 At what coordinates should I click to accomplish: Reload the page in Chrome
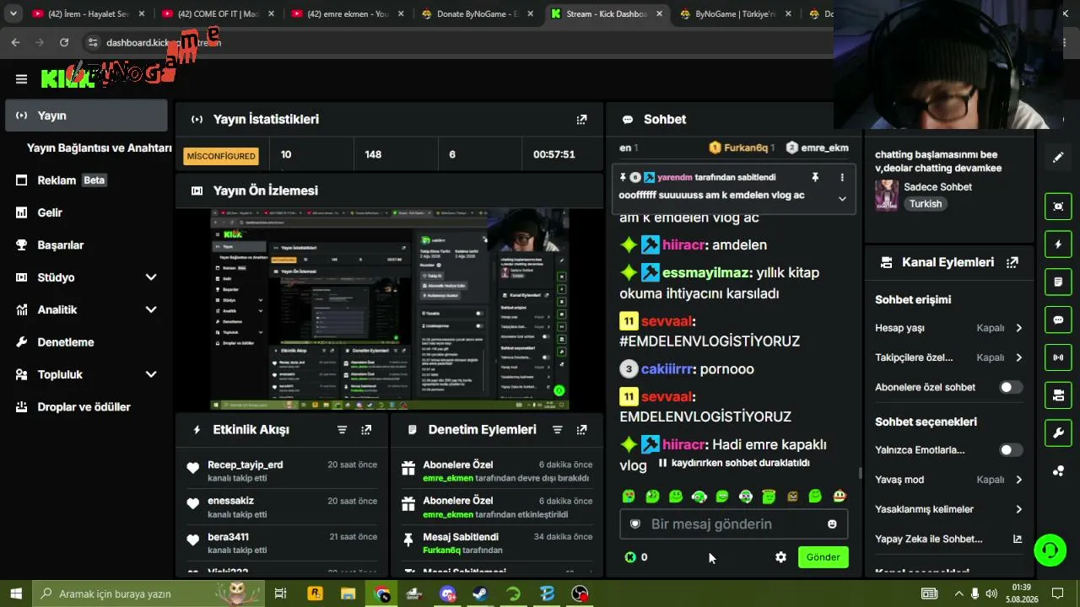click(64, 42)
